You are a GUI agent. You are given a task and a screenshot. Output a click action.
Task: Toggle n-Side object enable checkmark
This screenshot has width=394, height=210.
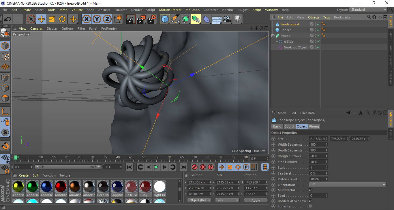point(318,42)
